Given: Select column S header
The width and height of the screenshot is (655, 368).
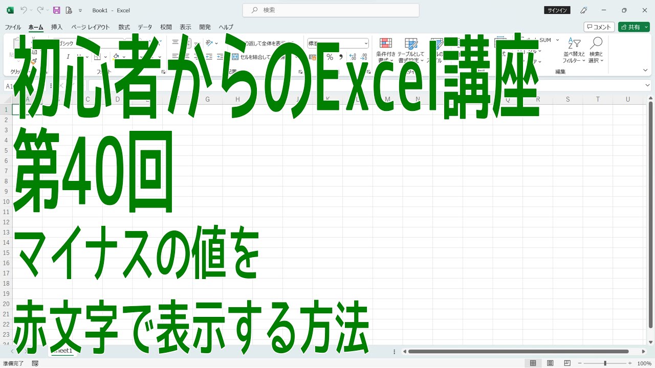Looking at the screenshot, I should pos(567,100).
